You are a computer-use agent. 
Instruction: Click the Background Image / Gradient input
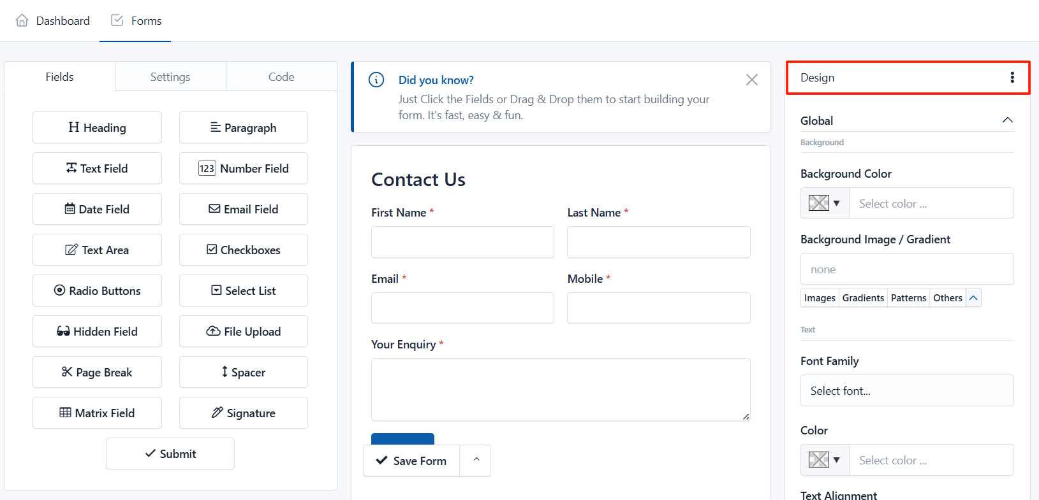[x=907, y=269]
